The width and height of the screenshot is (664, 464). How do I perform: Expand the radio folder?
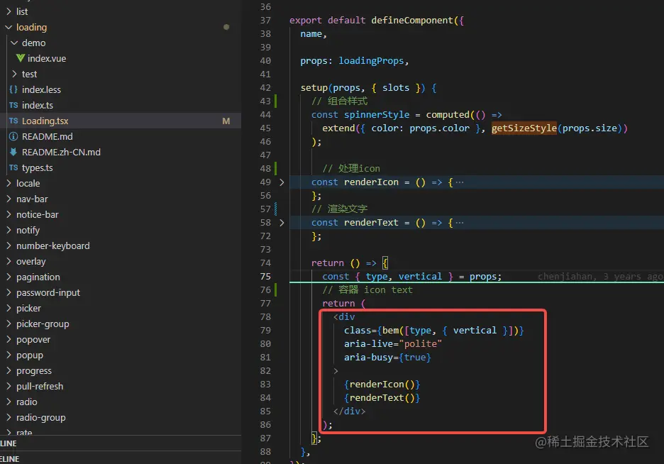(x=9, y=402)
